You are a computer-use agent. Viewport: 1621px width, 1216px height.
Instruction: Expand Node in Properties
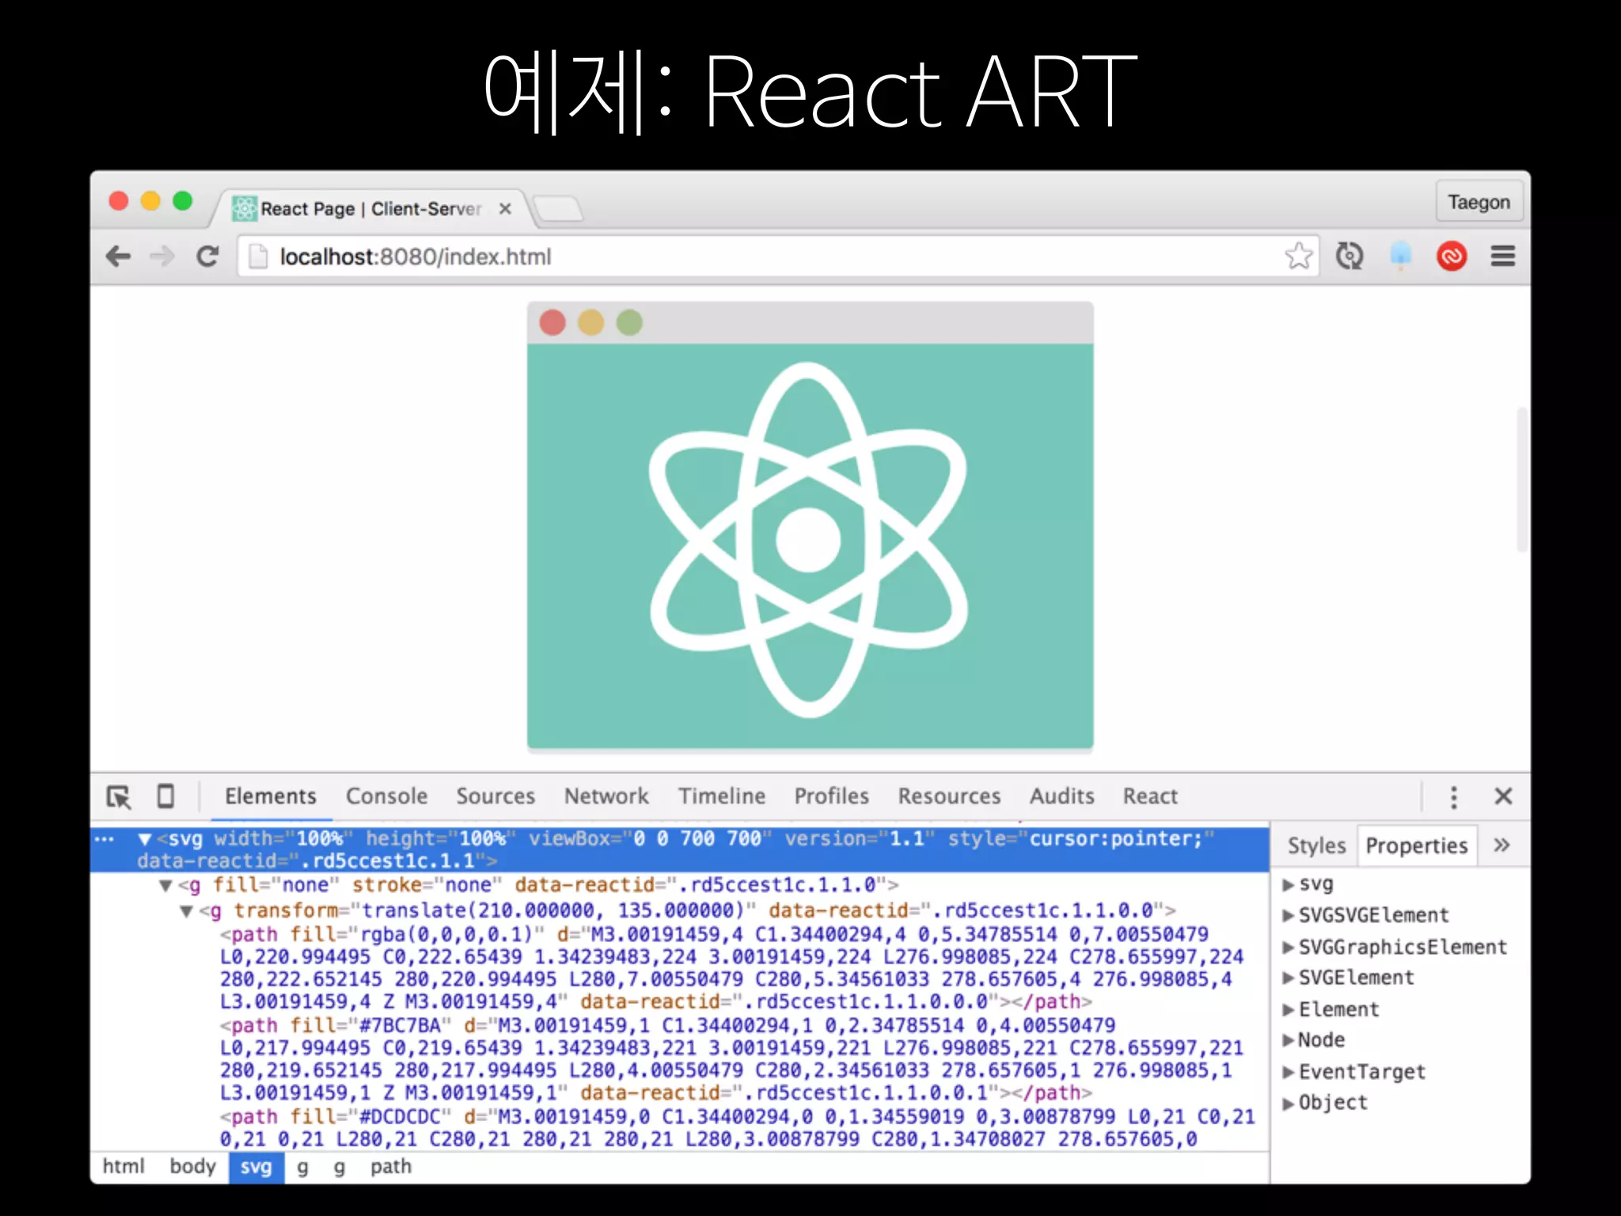[x=1289, y=1040]
